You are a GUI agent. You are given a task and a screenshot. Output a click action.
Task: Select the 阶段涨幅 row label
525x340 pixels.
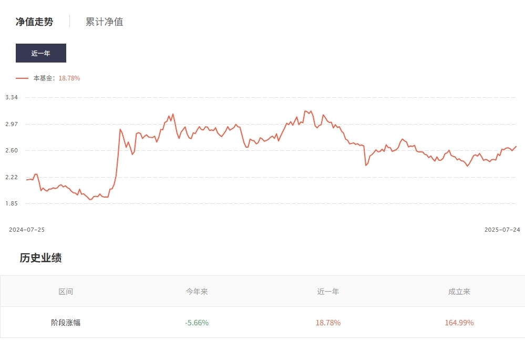click(66, 323)
